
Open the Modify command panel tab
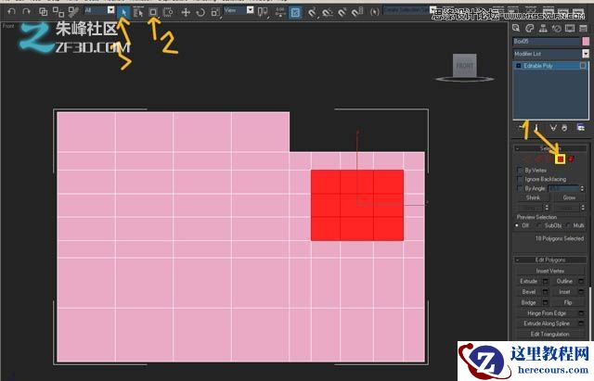[530, 28]
